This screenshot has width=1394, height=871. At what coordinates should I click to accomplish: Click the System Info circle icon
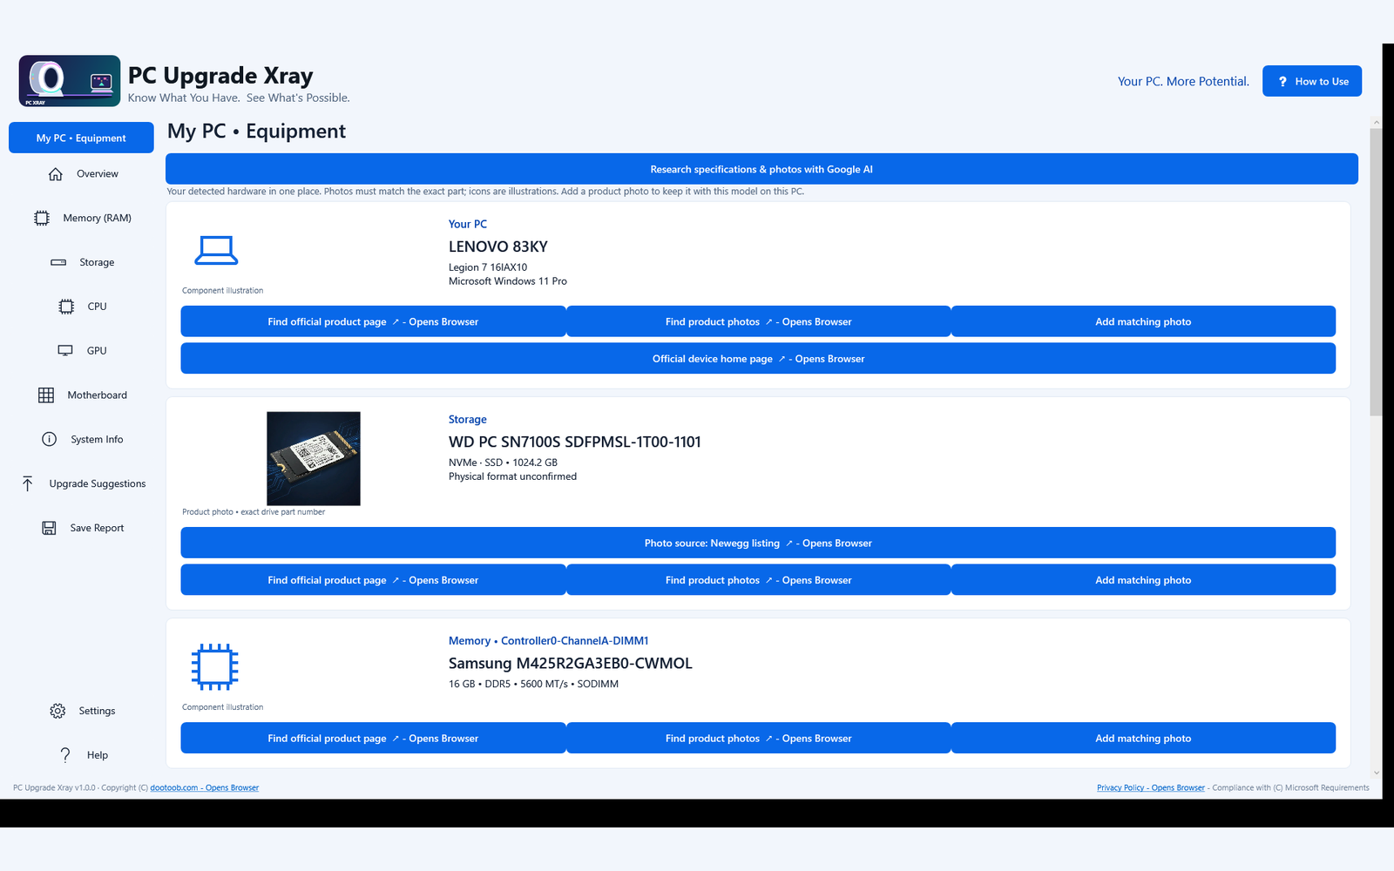(x=50, y=440)
